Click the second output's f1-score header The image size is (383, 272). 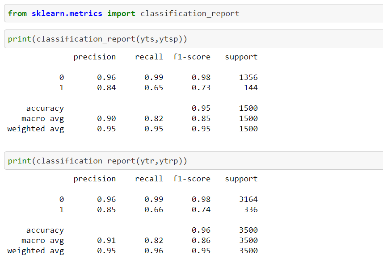click(191, 179)
